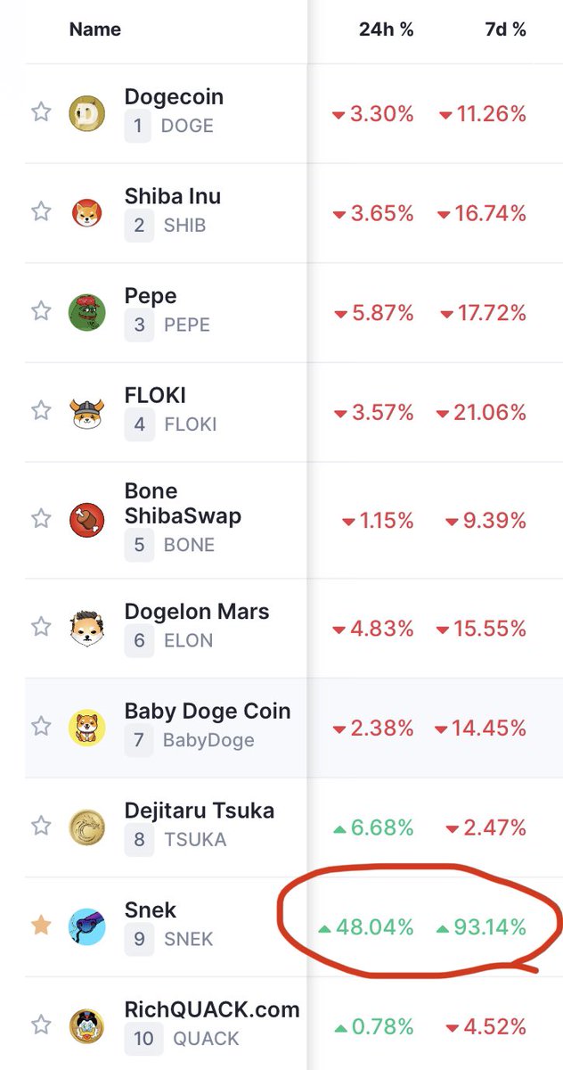Sort by the 24h % column header
The width and height of the screenshot is (563, 1070).
click(387, 29)
